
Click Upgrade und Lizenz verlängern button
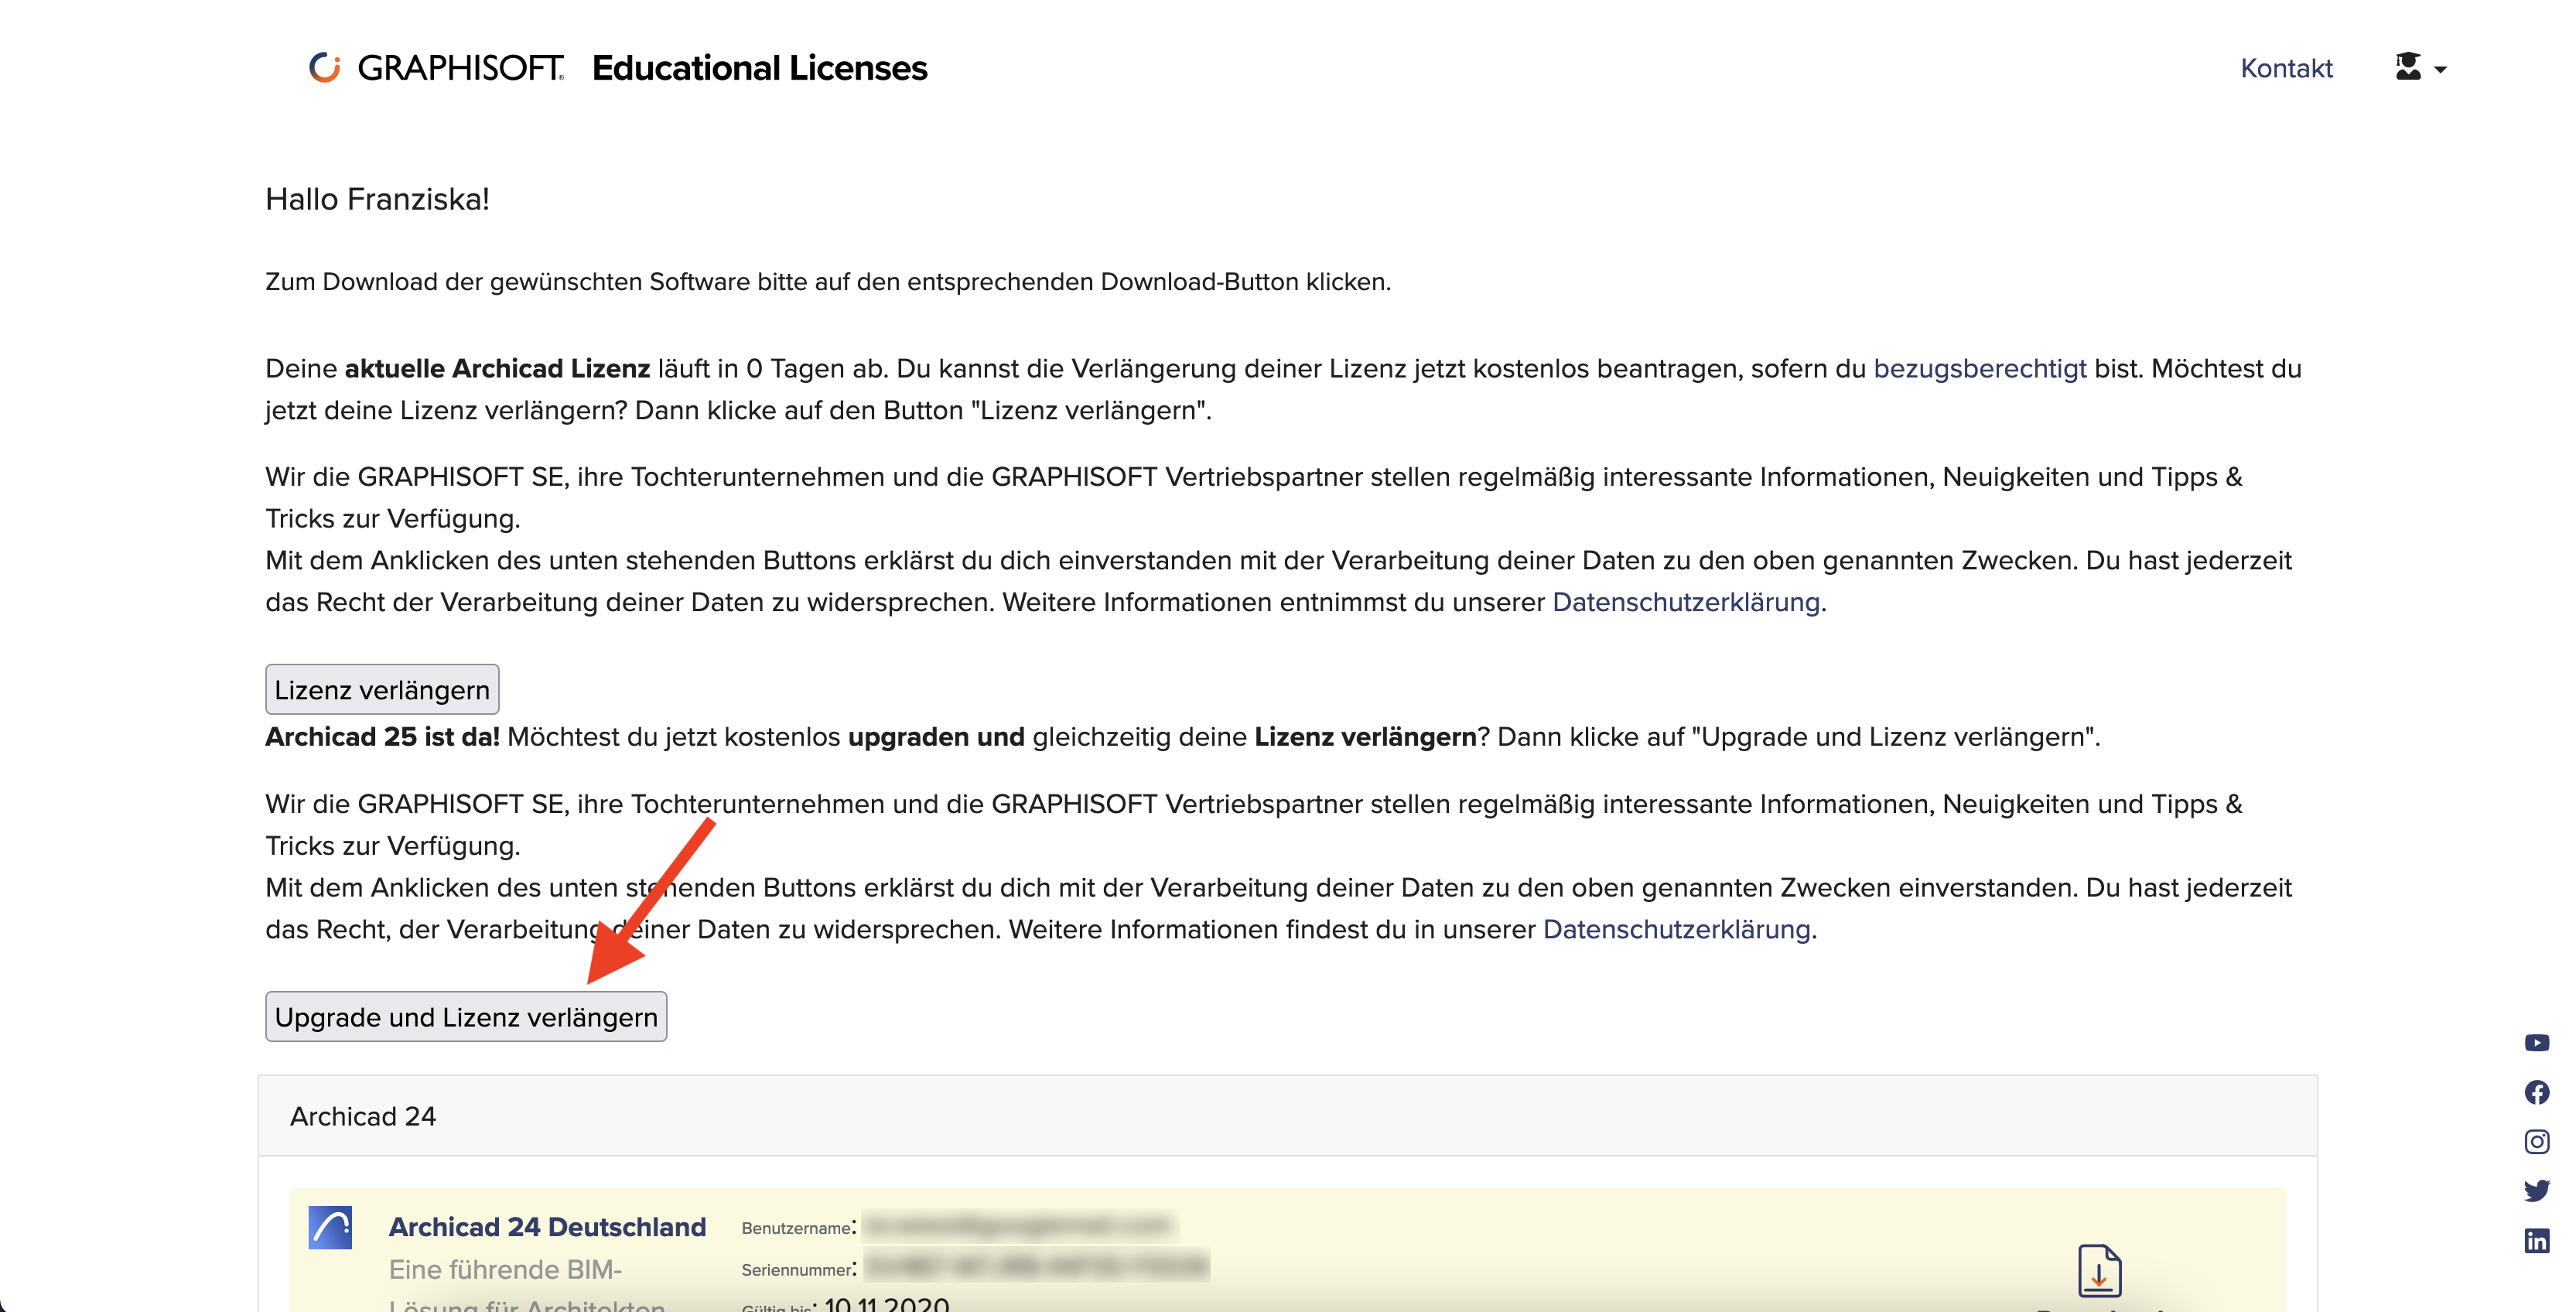click(x=466, y=1016)
